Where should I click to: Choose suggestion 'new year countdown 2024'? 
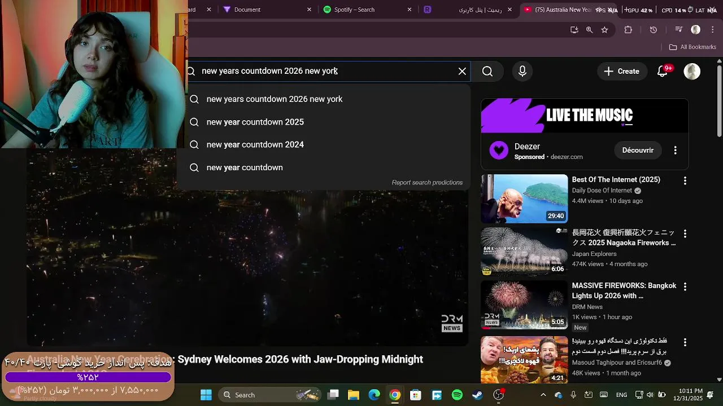[324, 144]
